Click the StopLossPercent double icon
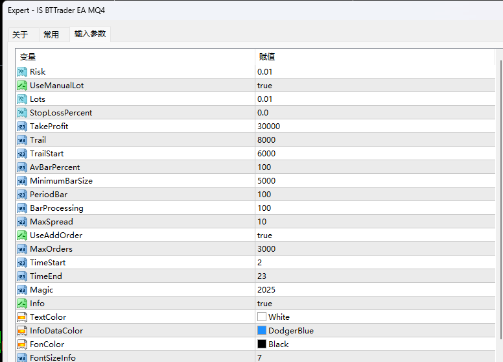This screenshot has width=503, height=362. tap(21, 113)
